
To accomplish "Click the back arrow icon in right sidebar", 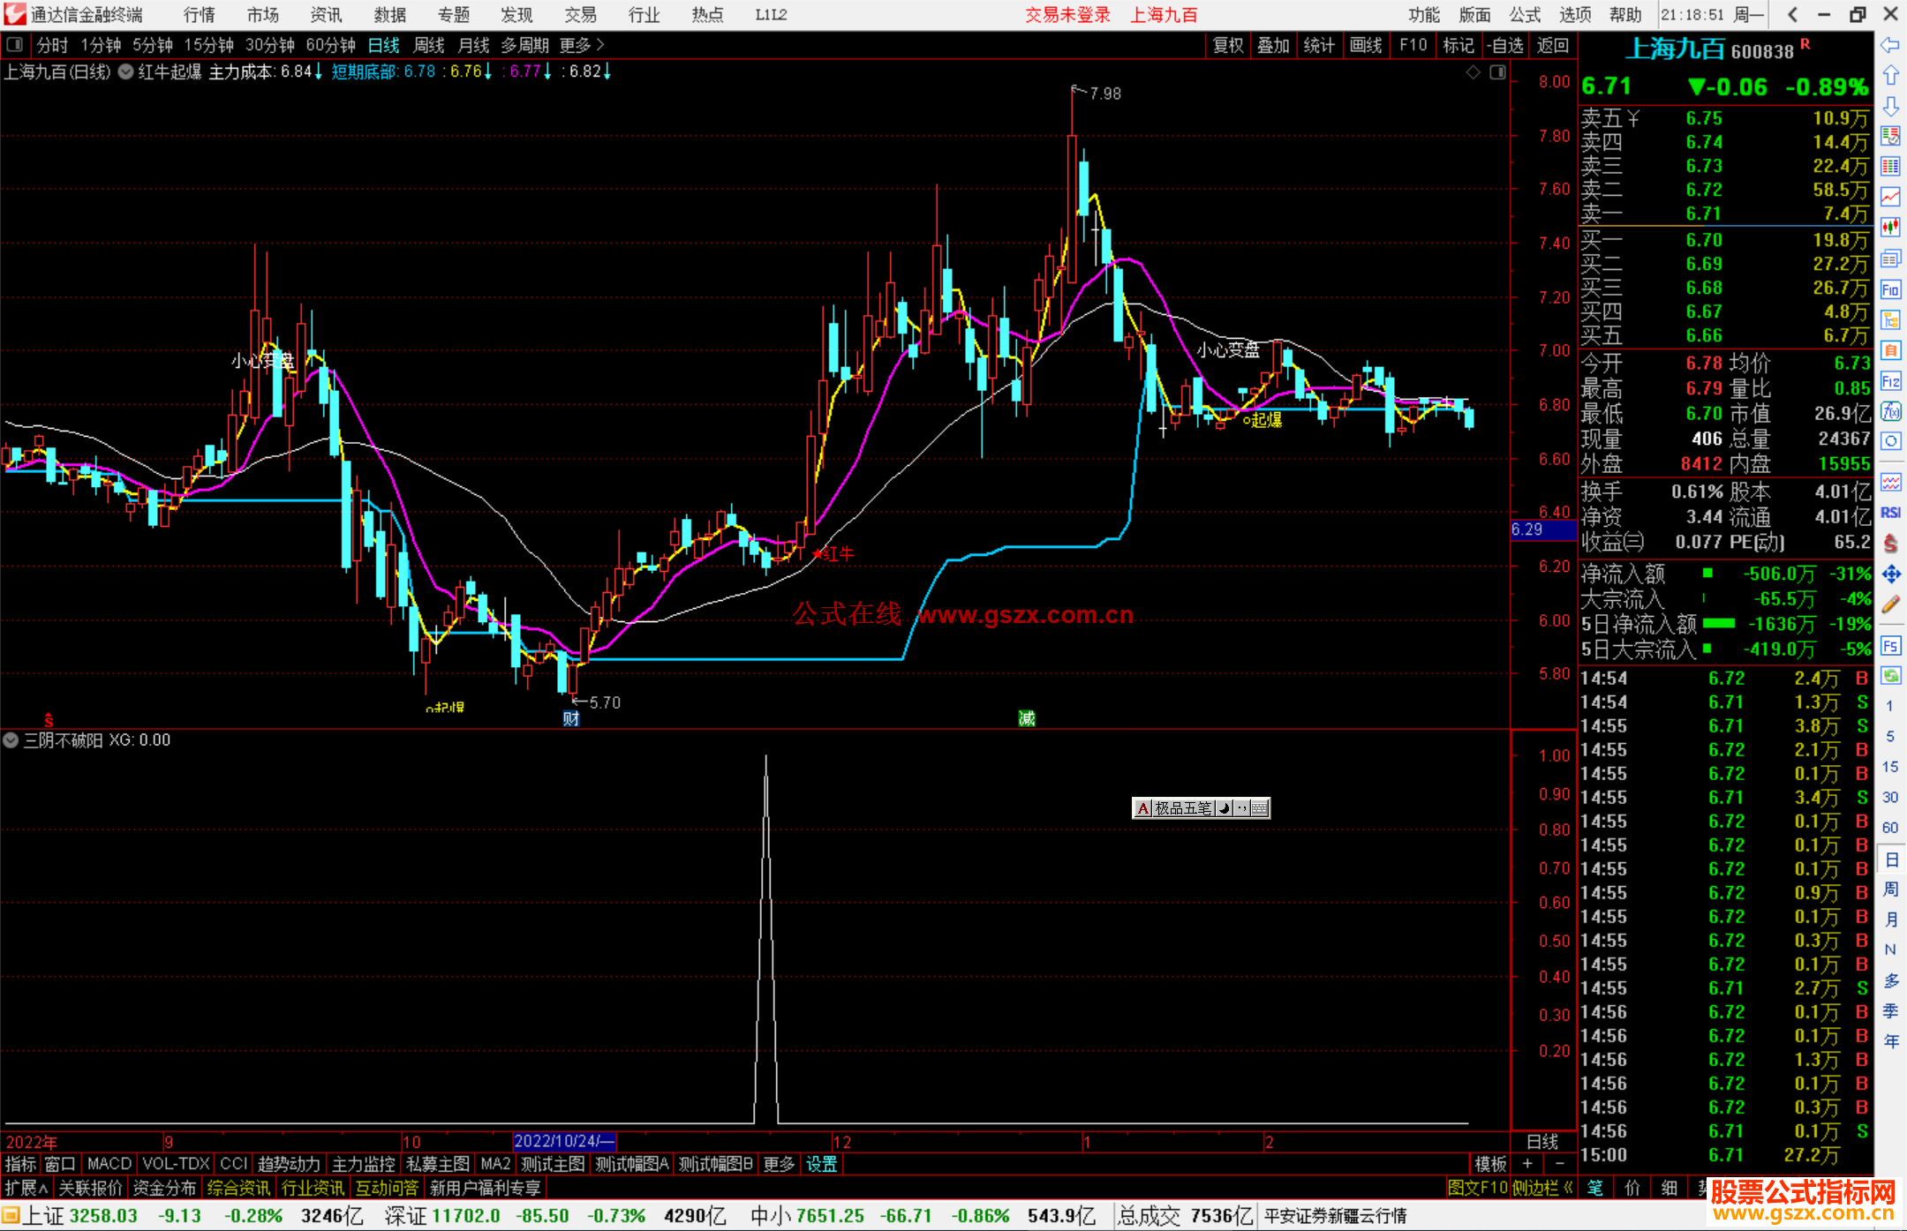I will coord(1890,45).
